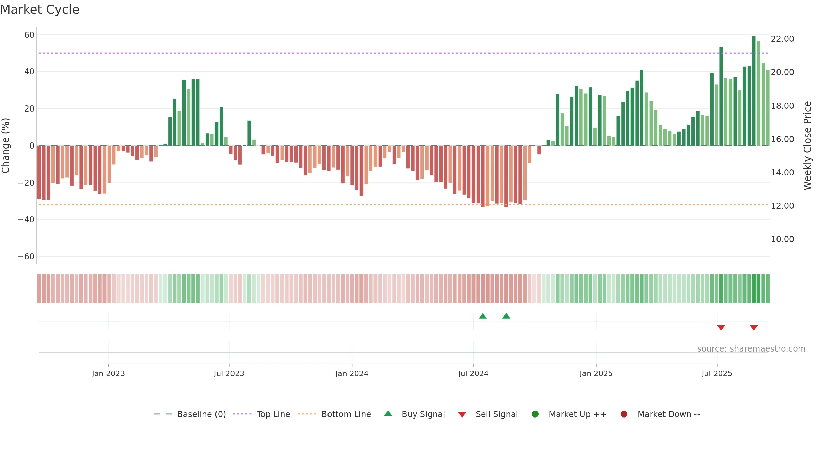The height and width of the screenshot is (459, 817).
Task: Click the darkest green heatmap cell at far right
Action: click(x=754, y=288)
